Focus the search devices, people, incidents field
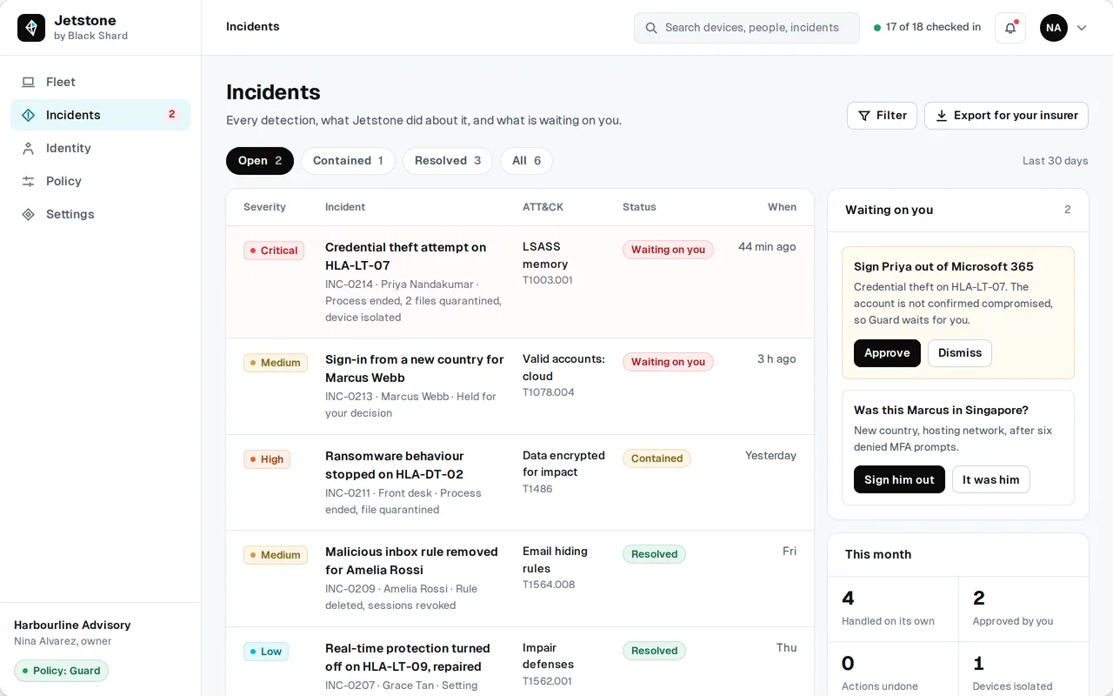Image resolution: width=1113 pixels, height=696 pixels. pos(747,28)
